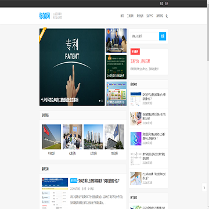Click the caption under the factory building image

click(x=51, y=153)
